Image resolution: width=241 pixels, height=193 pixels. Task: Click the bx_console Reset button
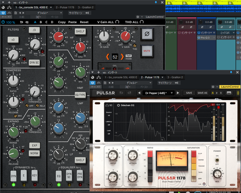[84, 22]
